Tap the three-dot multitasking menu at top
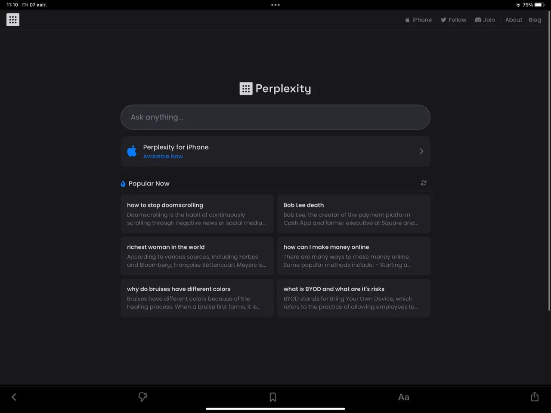551x413 pixels. [x=275, y=5]
